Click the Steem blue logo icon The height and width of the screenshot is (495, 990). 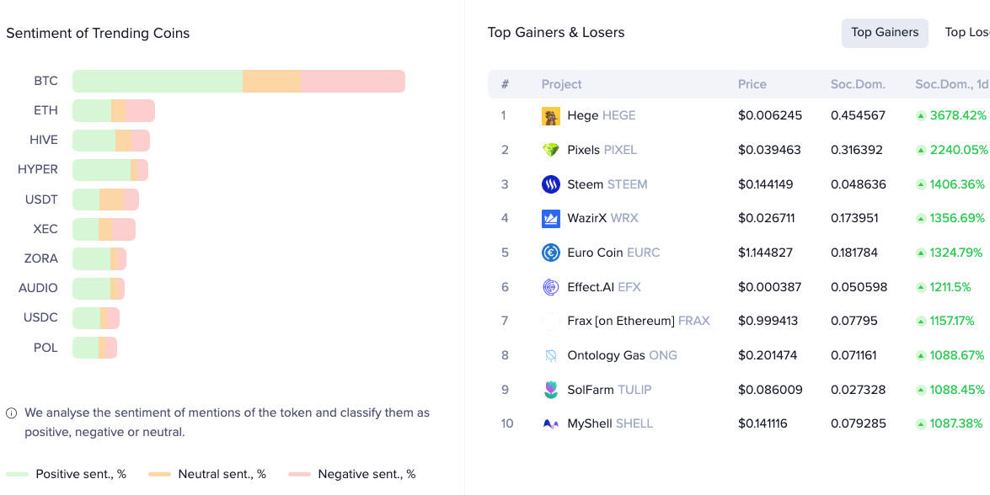[x=550, y=184]
